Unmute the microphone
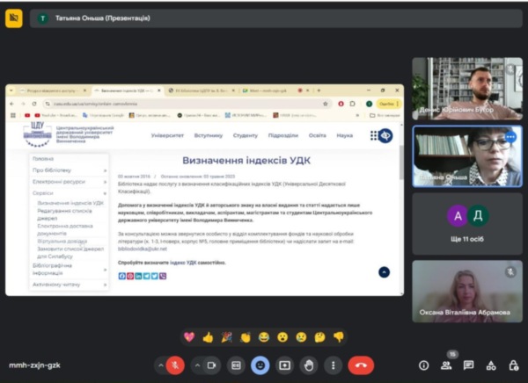This screenshot has width=528, height=383. point(176,365)
